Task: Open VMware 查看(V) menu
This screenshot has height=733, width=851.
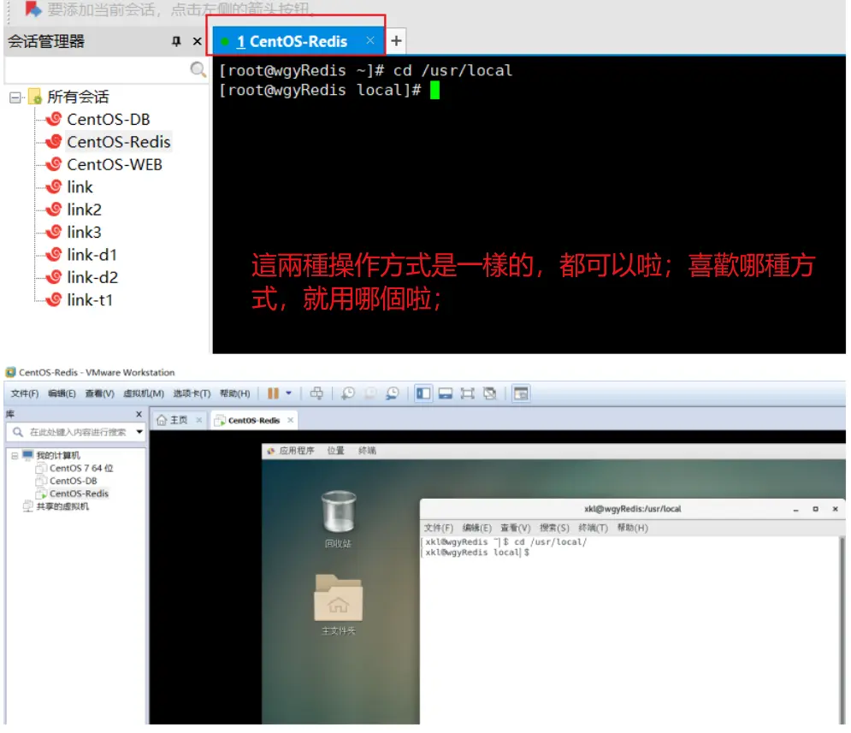Action: (99, 393)
